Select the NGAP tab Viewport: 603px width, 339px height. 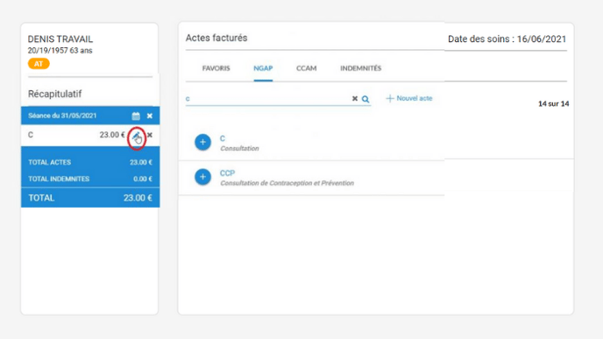point(263,68)
